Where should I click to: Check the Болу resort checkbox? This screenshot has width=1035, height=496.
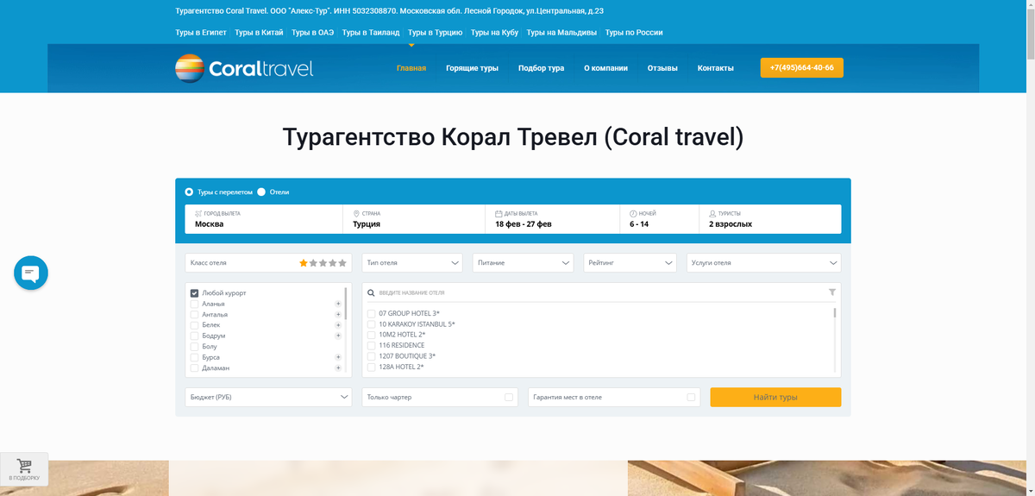[195, 347]
